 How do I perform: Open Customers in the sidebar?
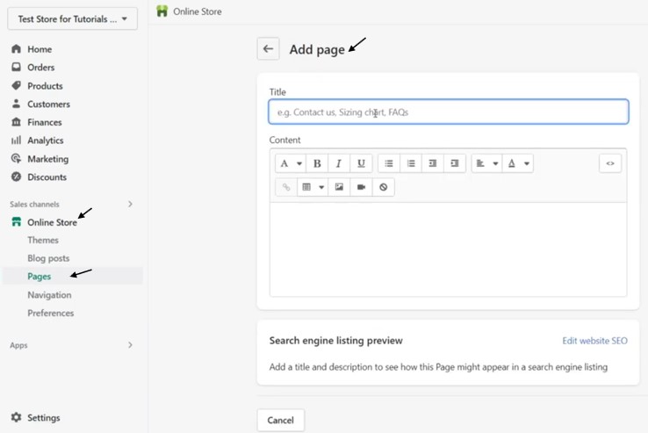point(48,105)
